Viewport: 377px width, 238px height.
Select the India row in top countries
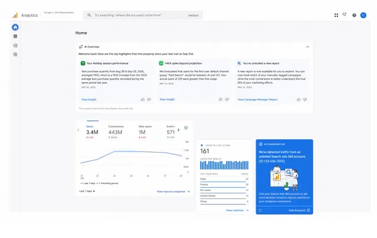pyautogui.click(x=224, y=180)
